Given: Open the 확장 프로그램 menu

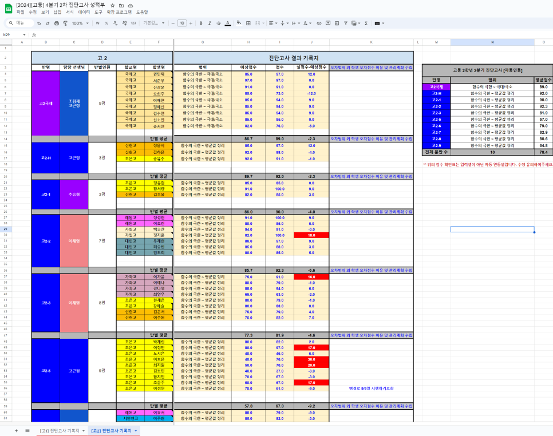Looking at the screenshot, I should 119,13.
